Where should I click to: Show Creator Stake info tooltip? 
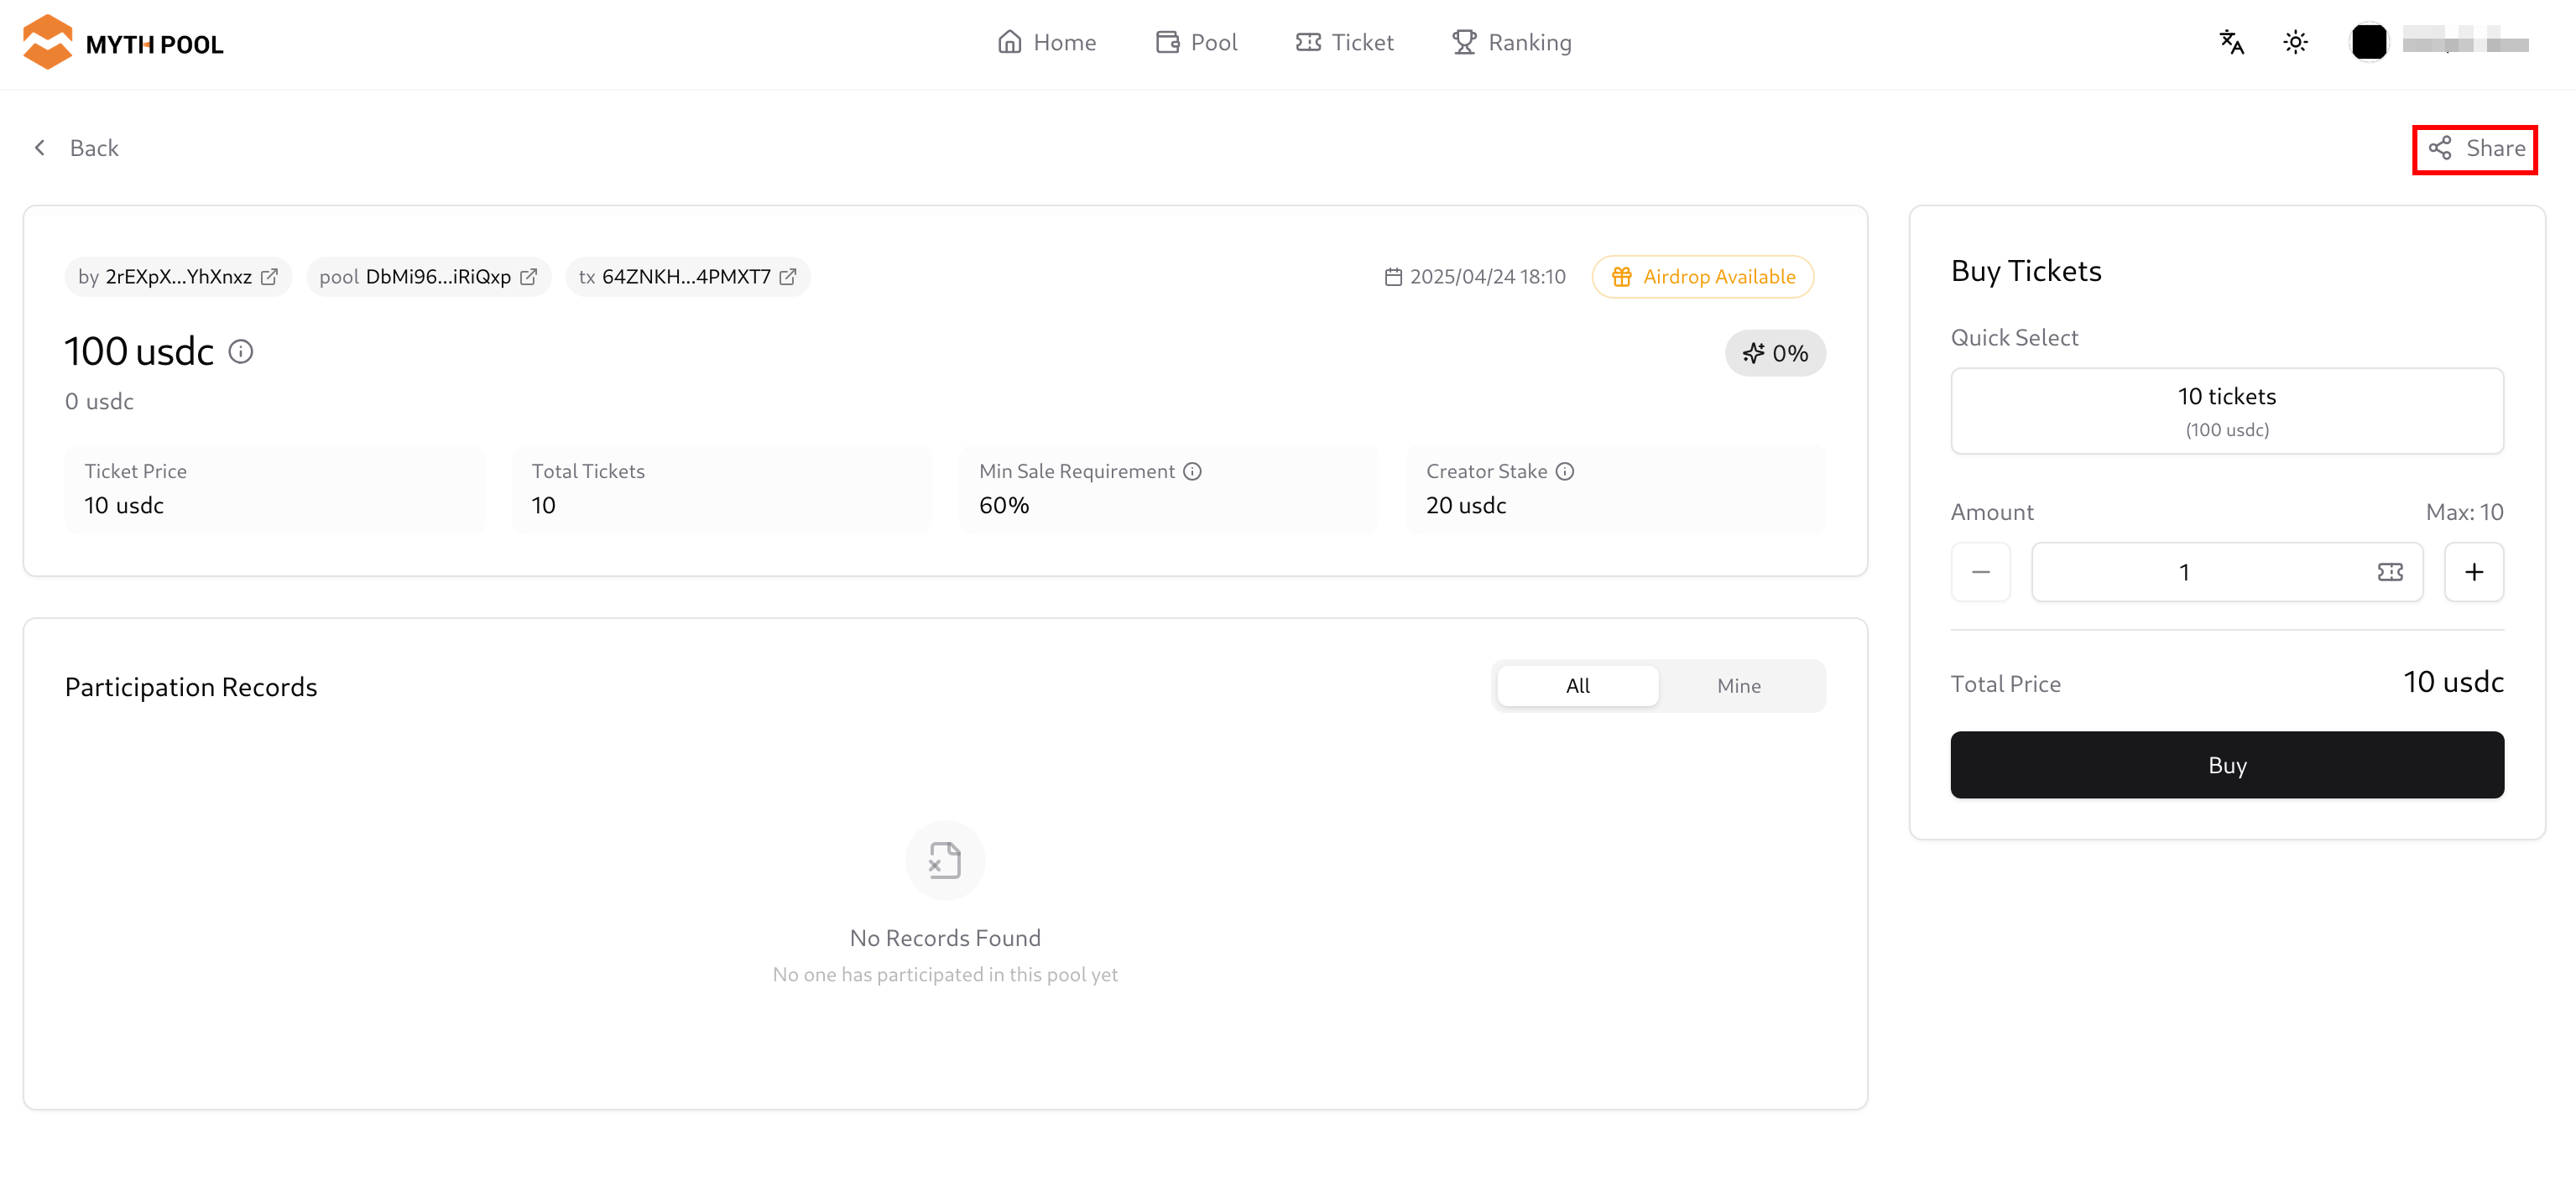pyautogui.click(x=1565, y=471)
